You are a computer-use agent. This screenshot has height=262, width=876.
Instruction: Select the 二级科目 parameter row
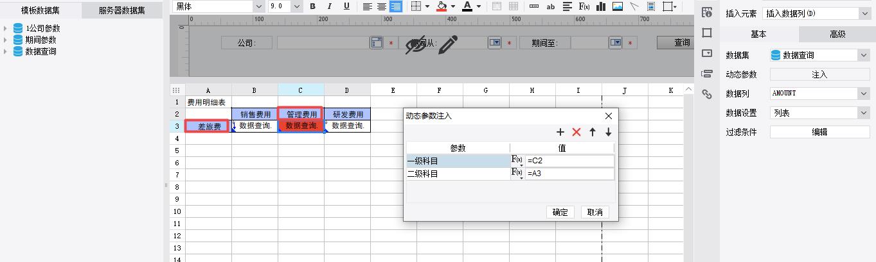click(458, 173)
